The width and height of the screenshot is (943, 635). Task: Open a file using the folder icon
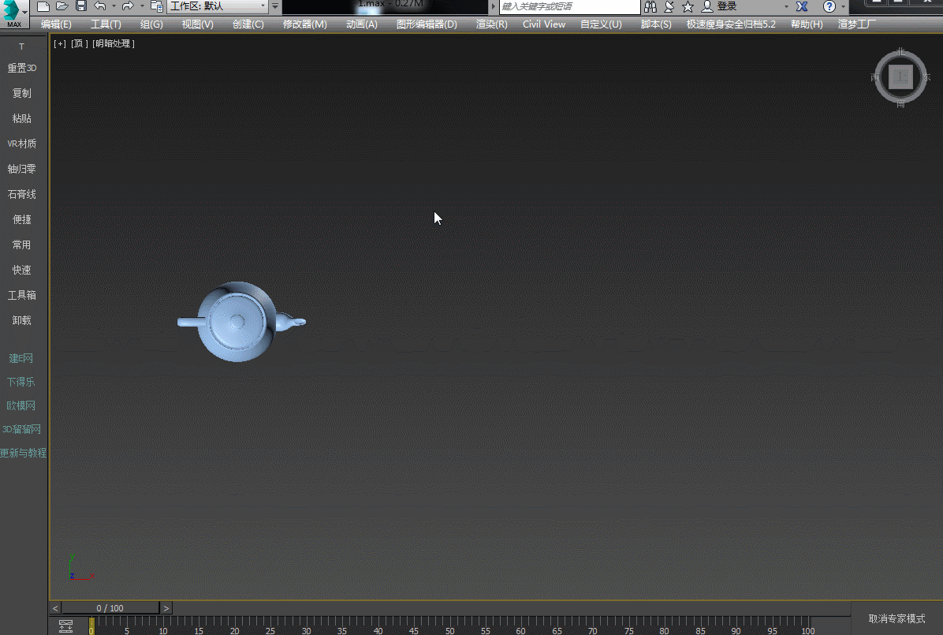click(62, 6)
